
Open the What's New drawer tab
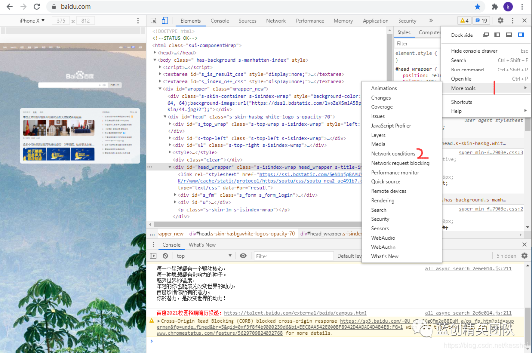202,245
